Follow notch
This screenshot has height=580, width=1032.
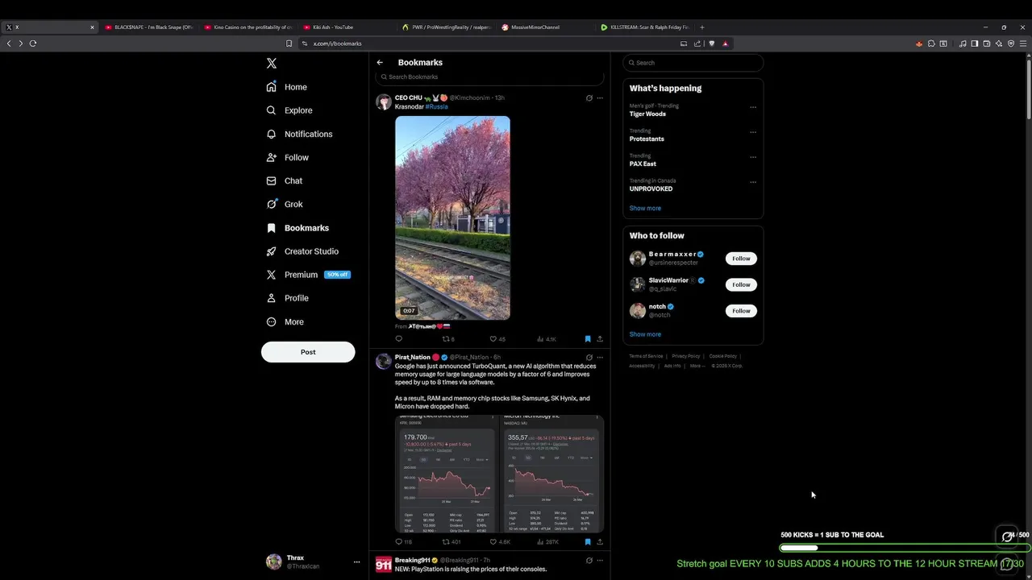[x=741, y=311]
